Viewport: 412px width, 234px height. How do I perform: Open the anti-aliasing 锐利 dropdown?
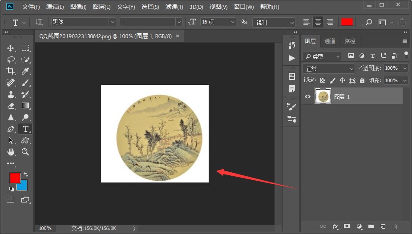(274, 23)
